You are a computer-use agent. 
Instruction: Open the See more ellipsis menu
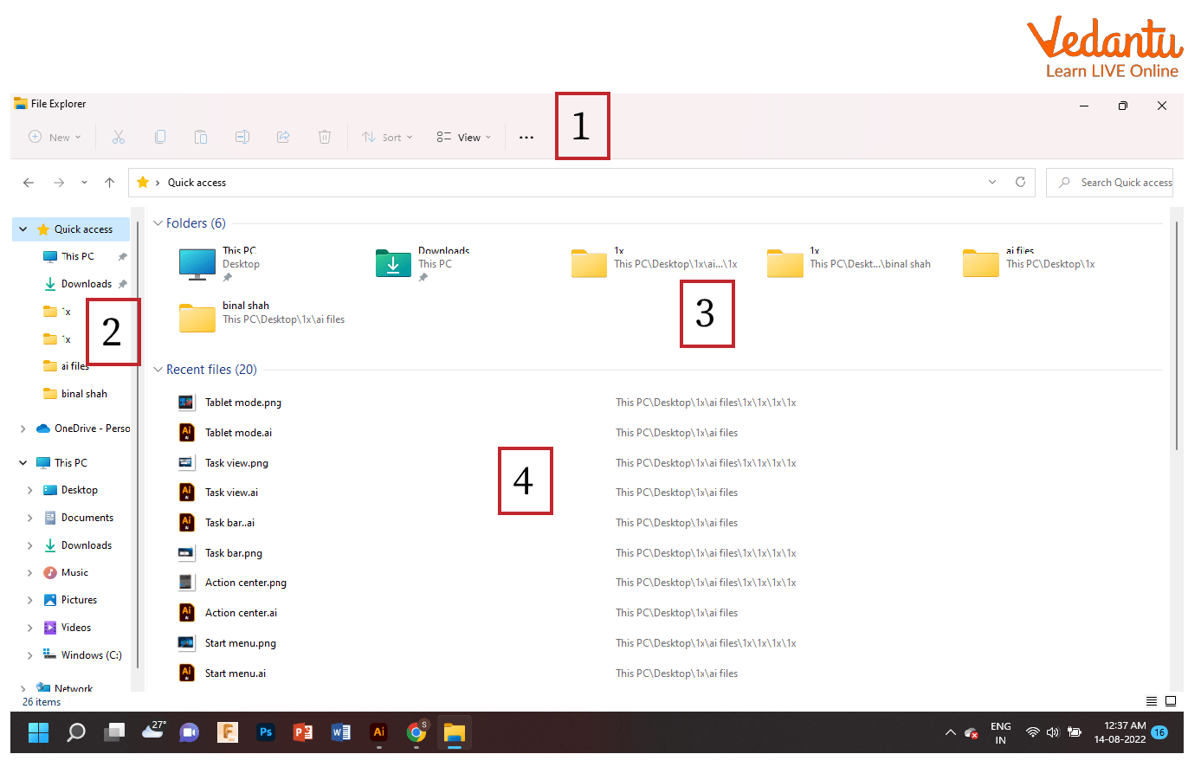click(x=526, y=137)
